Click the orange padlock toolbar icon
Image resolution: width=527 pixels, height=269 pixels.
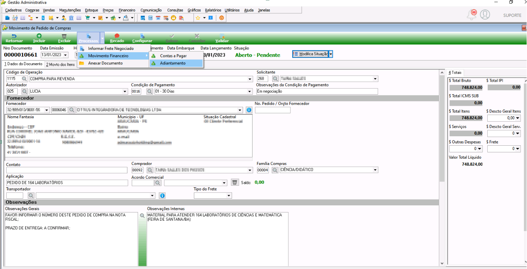tap(173, 18)
